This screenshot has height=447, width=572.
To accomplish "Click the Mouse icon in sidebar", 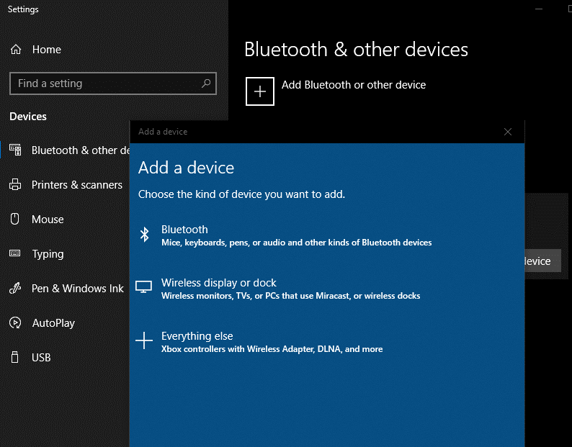I will [x=14, y=219].
